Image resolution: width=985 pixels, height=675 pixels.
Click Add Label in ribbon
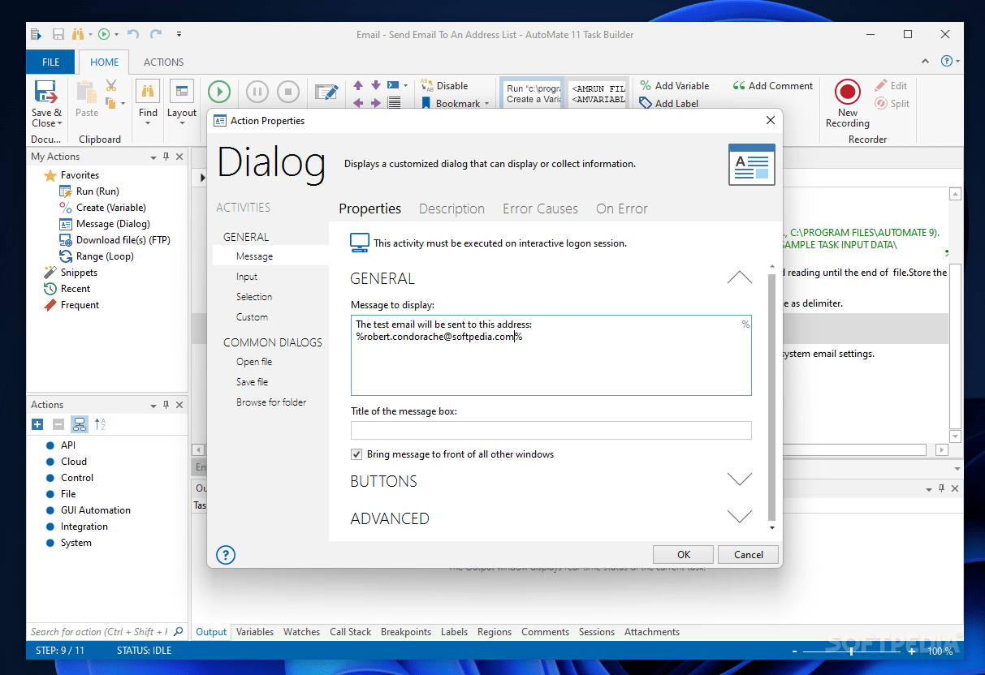669,103
